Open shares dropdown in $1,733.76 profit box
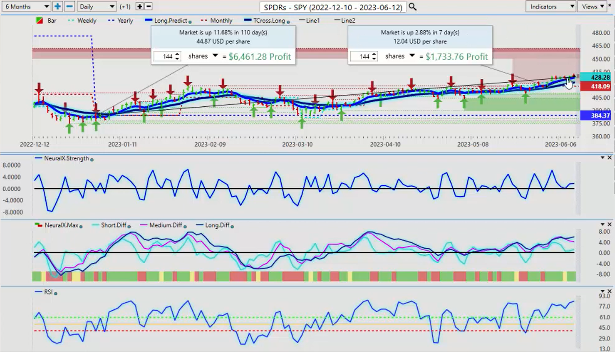 click(x=412, y=56)
